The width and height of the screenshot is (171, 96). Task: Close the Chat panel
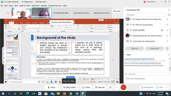click(169, 55)
